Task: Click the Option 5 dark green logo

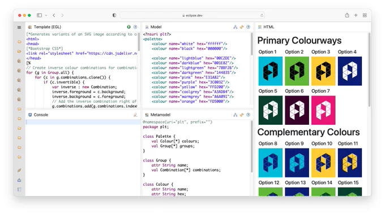Action: pos(270,110)
